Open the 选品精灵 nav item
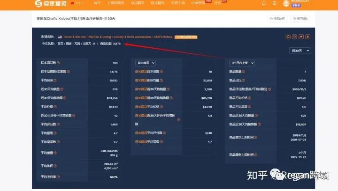338x191 pixels. (137, 3)
